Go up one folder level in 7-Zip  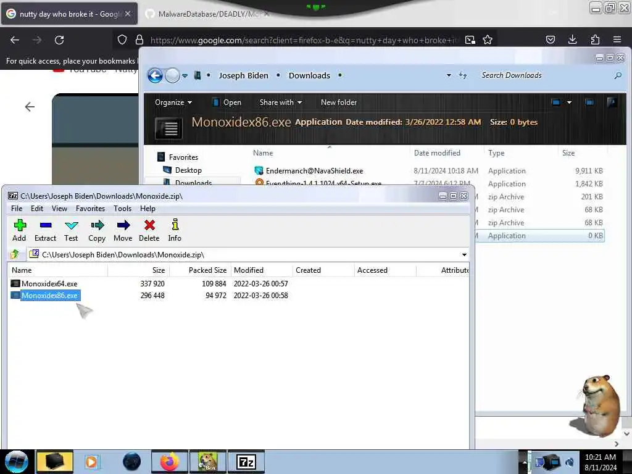click(x=15, y=254)
